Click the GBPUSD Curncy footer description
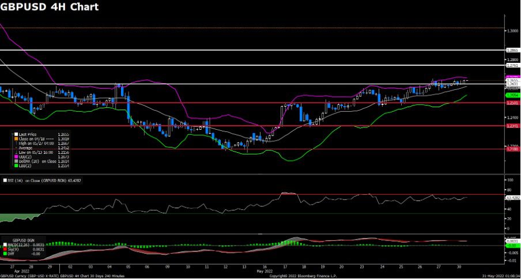The width and height of the screenshot is (521, 279). pyautogui.click(x=63, y=276)
